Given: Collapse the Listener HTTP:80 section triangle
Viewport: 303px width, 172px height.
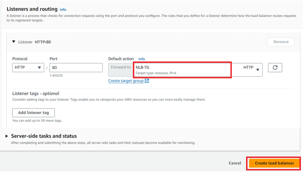Looking at the screenshot, I should coord(14,41).
